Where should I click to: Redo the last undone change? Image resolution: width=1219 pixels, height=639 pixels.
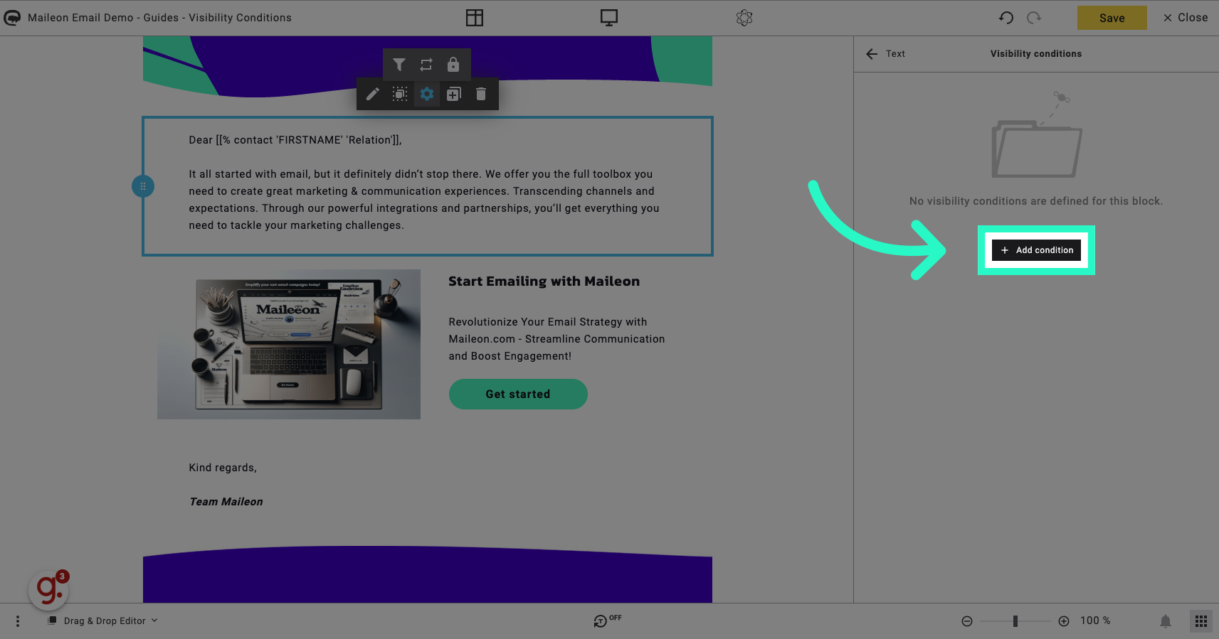click(1034, 18)
